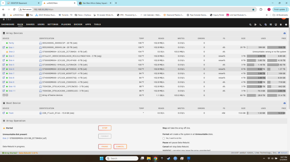Open the Chrome tab search dropdown
The width and height of the screenshot is (290, 162).
pyautogui.click(x=3, y=3)
